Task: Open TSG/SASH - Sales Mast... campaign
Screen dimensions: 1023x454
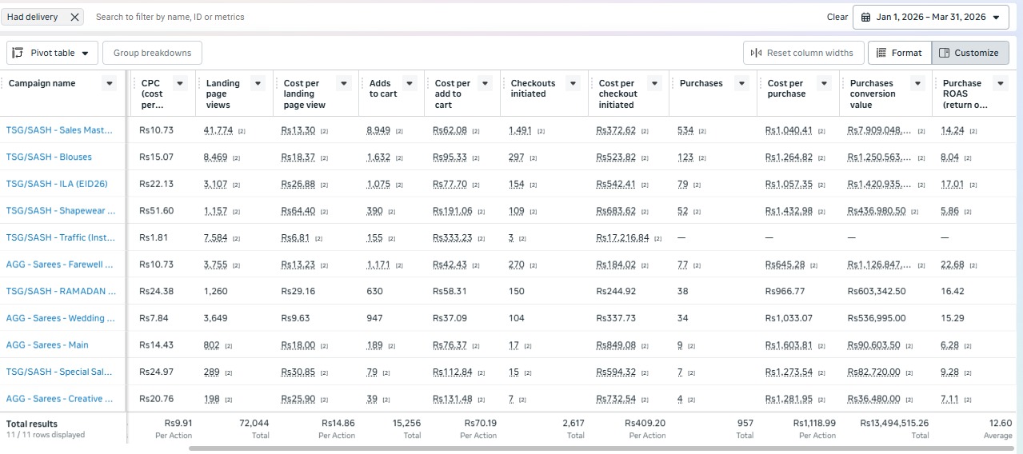Action: point(59,130)
